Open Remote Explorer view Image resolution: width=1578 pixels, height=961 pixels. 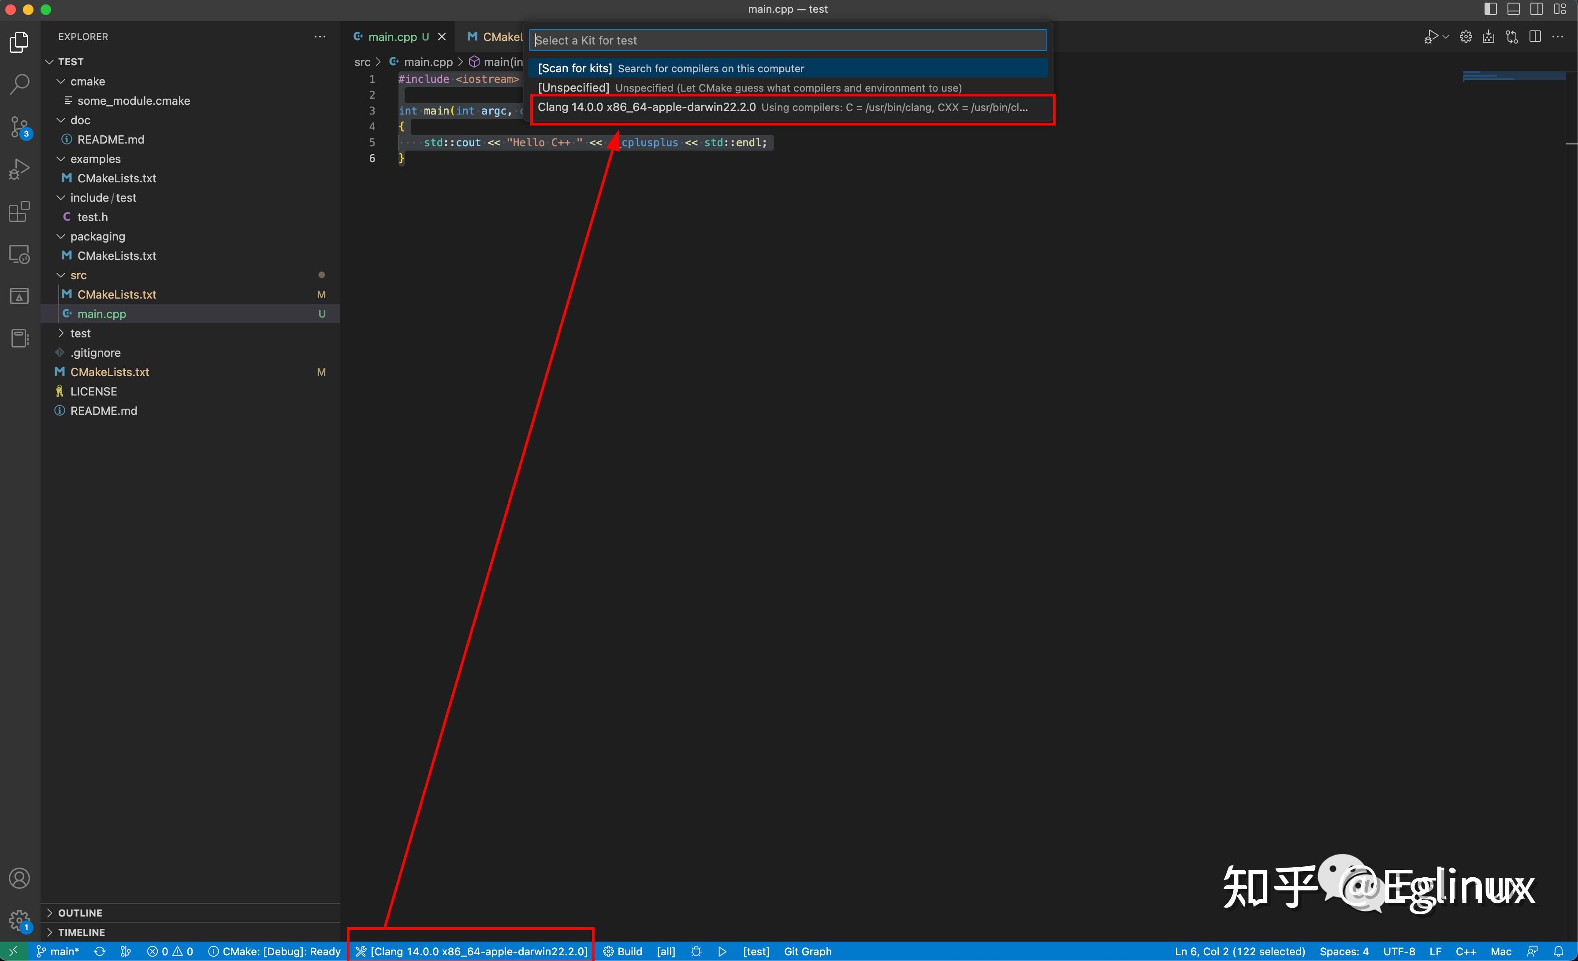tap(19, 254)
